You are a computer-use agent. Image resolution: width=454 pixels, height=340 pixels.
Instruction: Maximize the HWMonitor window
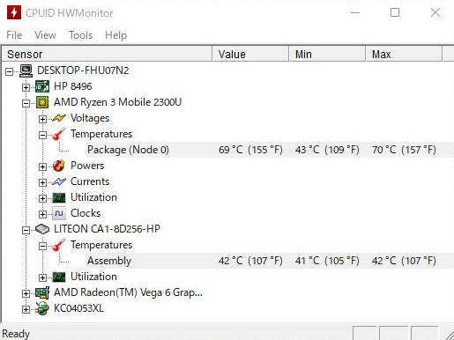pos(395,12)
